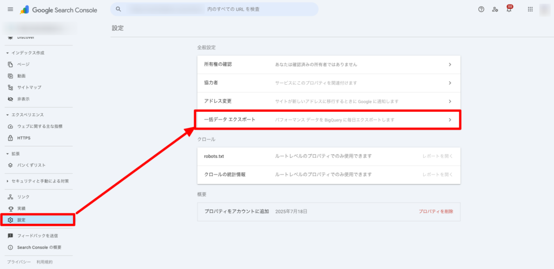Open the hamburger main menu

pos(10,10)
